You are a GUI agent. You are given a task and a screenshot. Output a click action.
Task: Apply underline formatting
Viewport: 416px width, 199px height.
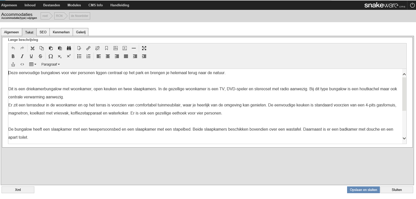tap(31, 56)
